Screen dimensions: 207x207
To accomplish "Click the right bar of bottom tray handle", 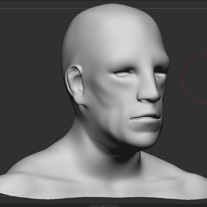I will click(x=112, y=205).
